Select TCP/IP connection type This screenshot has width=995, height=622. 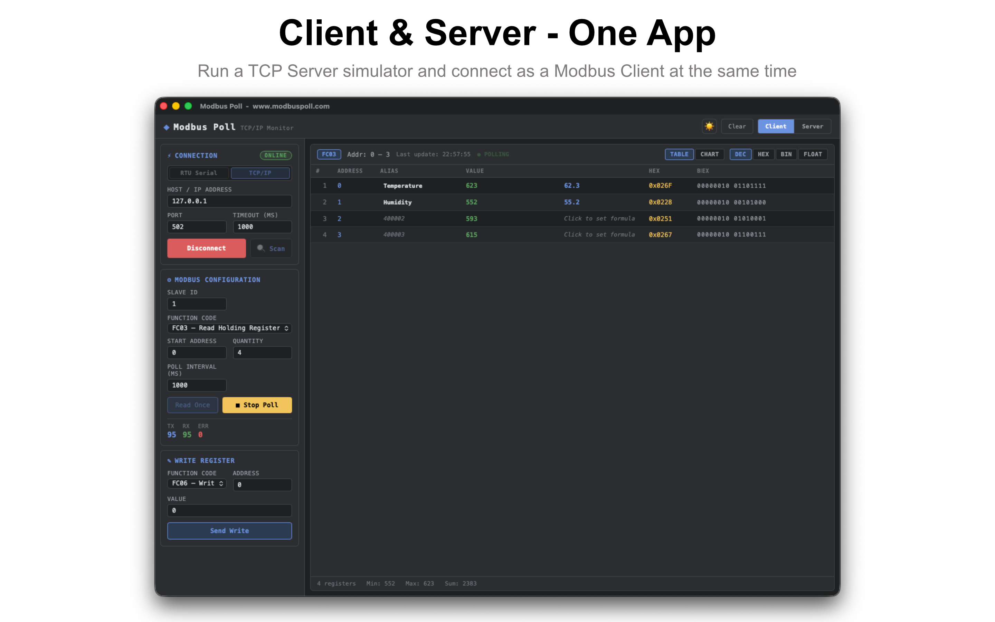260,173
